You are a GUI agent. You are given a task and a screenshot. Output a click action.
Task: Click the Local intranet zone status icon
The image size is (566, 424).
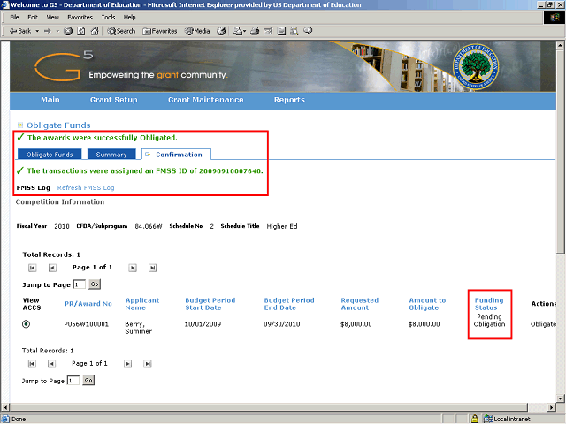pyautogui.click(x=488, y=419)
